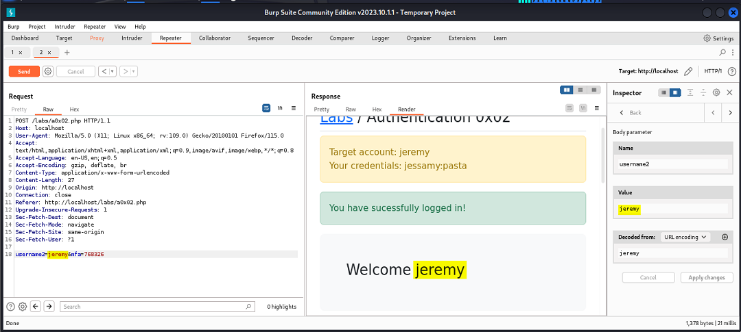Switch to the Decoder tab
741x332 pixels.
[x=302, y=38]
